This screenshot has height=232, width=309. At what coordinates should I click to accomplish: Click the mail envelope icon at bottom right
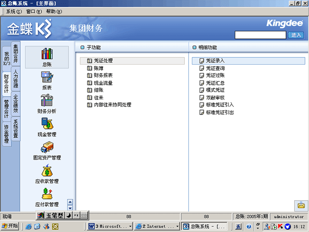[x=301, y=205]
